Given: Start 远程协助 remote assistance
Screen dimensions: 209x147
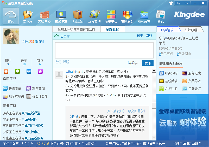Looking at the screenshot, I should tap(94, 16).
